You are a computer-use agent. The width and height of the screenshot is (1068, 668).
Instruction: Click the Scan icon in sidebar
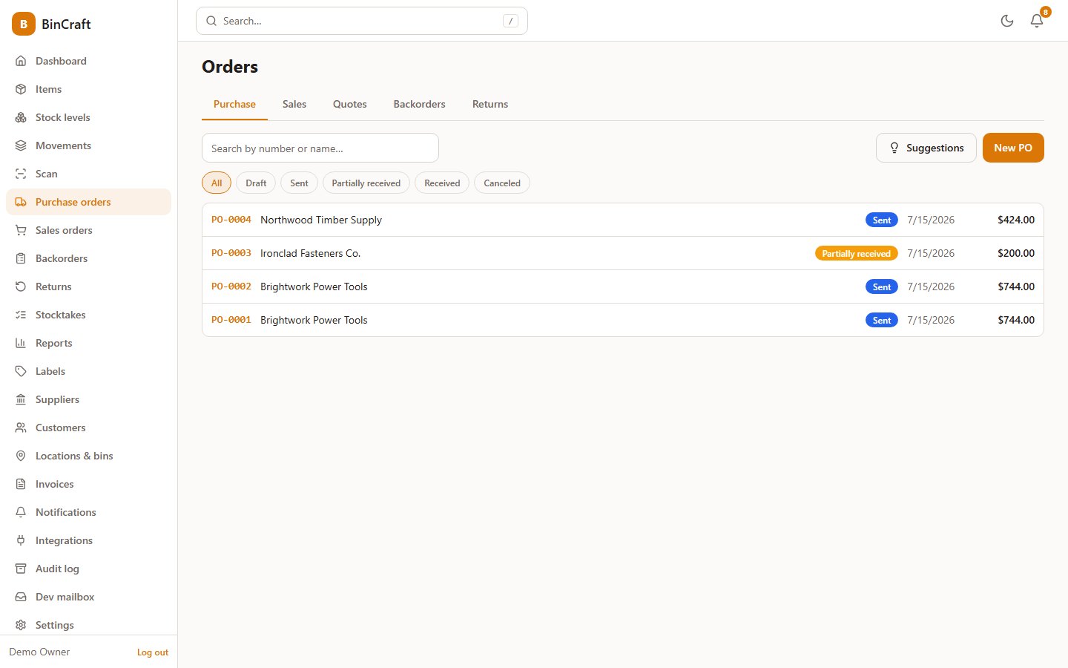point(21,174)
